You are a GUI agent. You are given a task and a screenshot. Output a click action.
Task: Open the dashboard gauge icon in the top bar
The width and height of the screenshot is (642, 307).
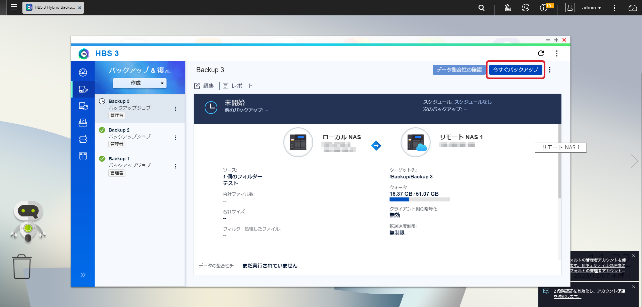click(633, 8)
